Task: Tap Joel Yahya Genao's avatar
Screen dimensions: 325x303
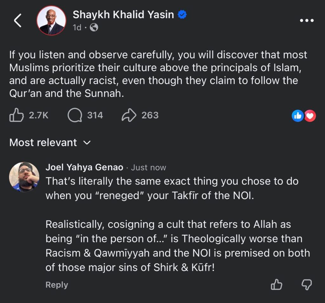Action: [24, 177]
